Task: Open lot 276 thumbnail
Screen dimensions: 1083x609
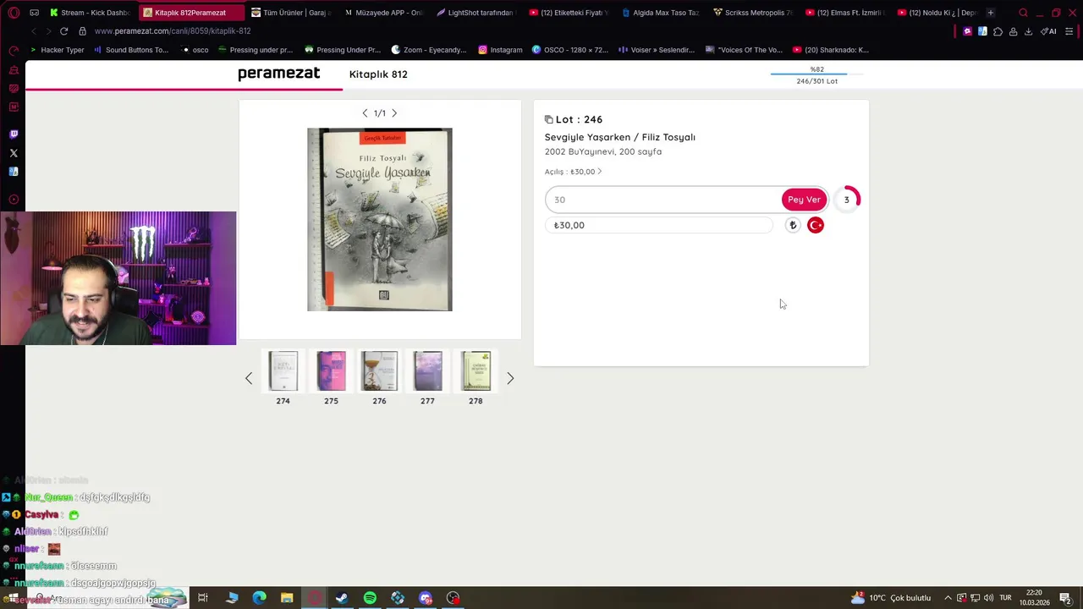Action: 379,371
